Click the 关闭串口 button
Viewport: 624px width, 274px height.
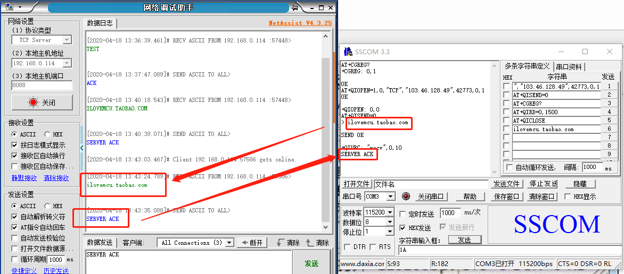point(431,196)
